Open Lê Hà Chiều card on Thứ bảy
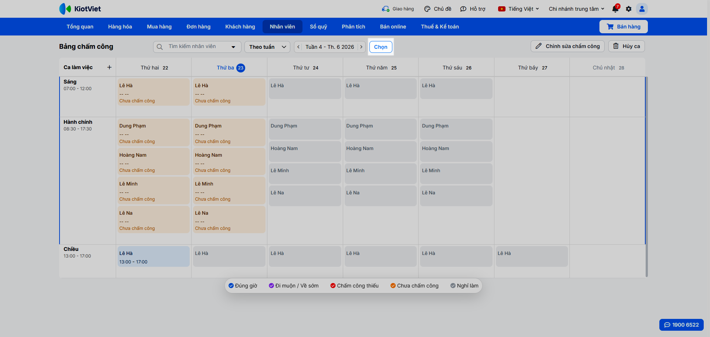This screenshot has height=337, width=710. [532, 256]
